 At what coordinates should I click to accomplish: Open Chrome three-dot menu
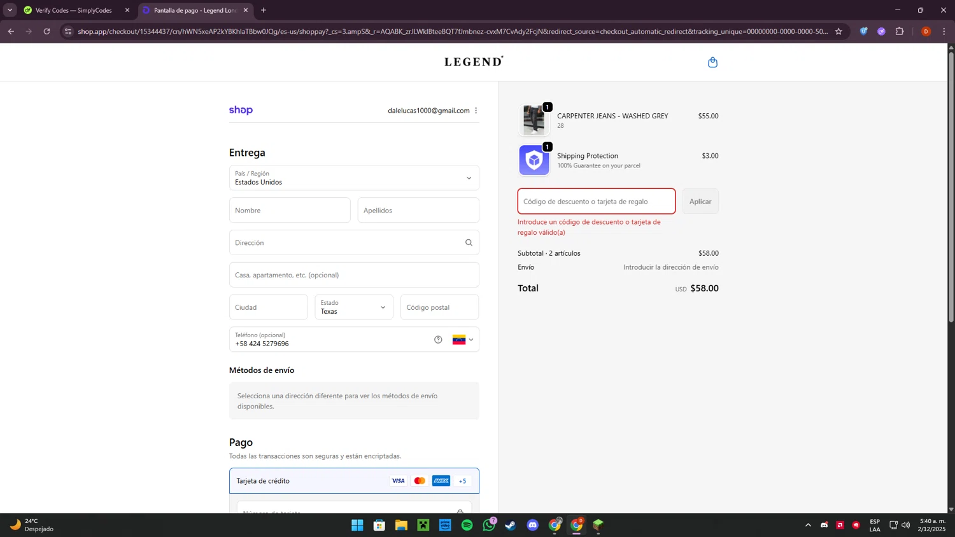pyautogui.click(x=944, y=31)
